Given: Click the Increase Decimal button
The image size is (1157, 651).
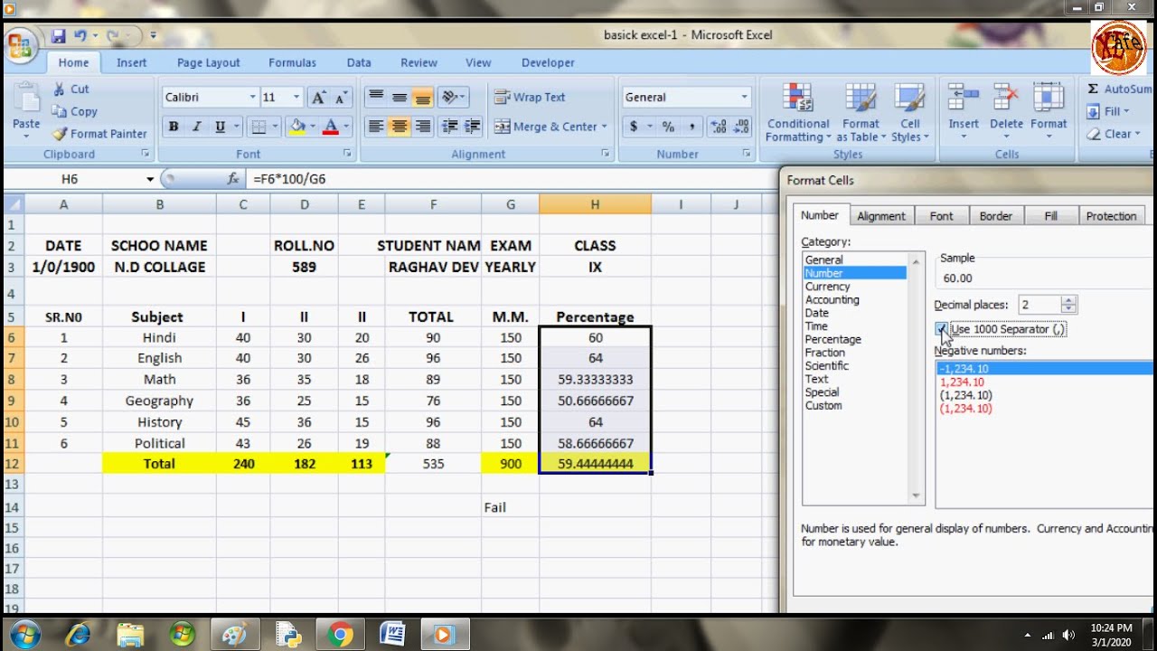Looking at the screenshot, I should pos(720,127).
